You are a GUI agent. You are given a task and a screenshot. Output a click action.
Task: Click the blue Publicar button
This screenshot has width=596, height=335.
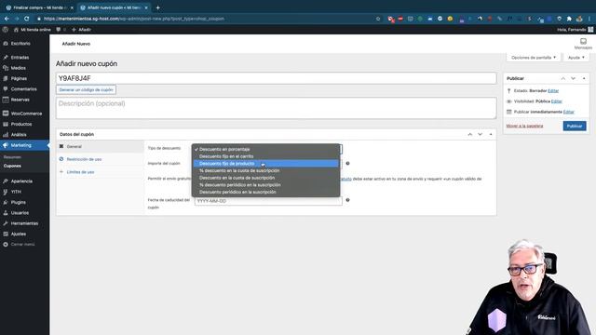click(x=575, y=127)
